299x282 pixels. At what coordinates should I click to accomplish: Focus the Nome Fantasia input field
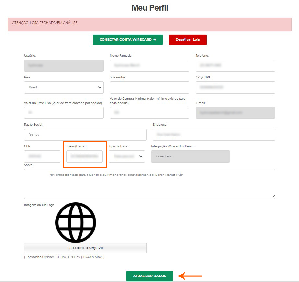tap(149, 65)
